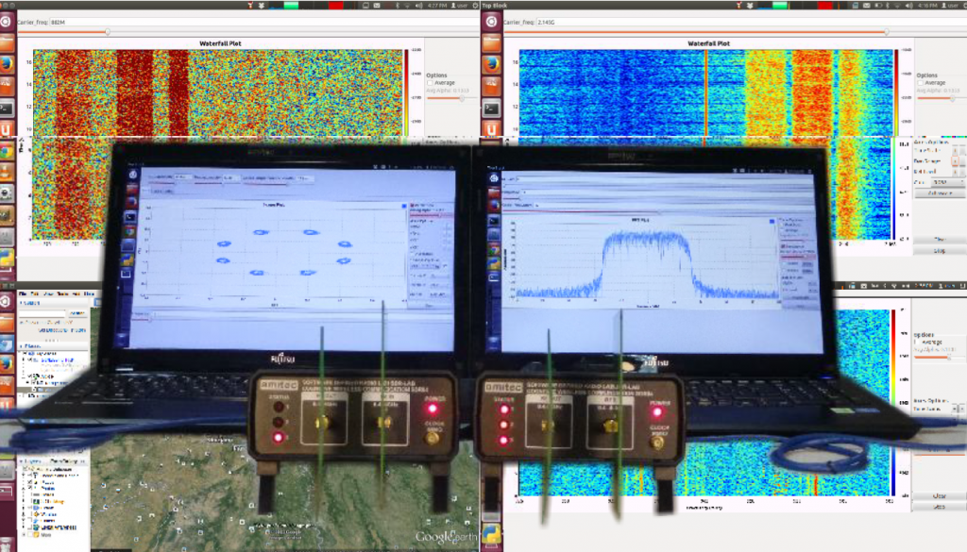Collapse the Places panel in Google Earth

21,346
